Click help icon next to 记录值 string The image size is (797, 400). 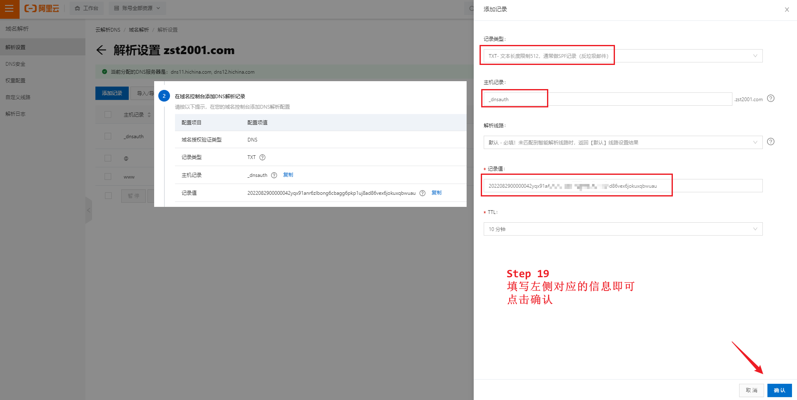click(422, 193)
